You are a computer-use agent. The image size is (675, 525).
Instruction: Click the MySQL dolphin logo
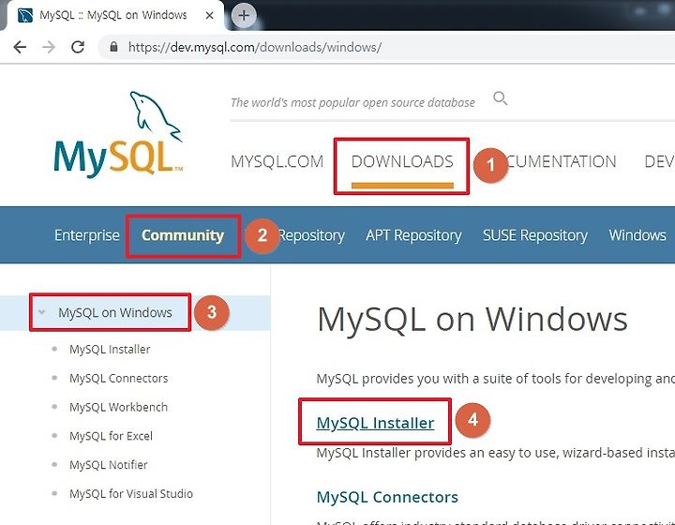click(118, 134)
